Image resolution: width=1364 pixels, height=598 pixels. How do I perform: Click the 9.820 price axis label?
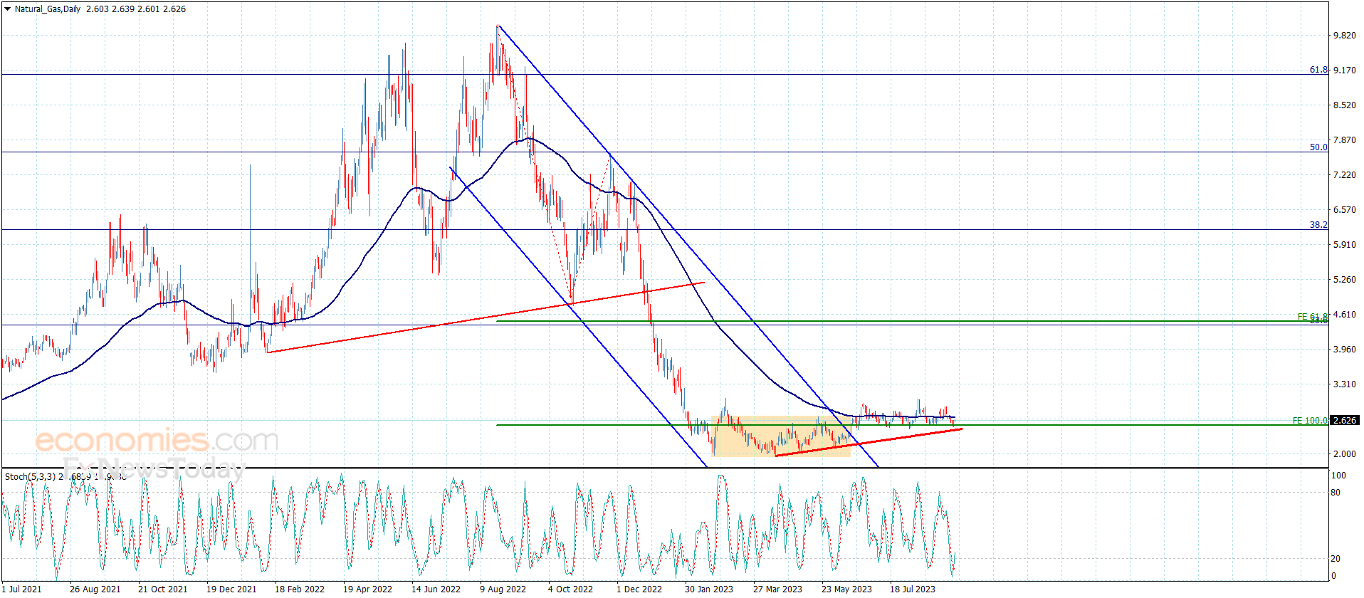pyautogui.click(x=1345, y=36)
